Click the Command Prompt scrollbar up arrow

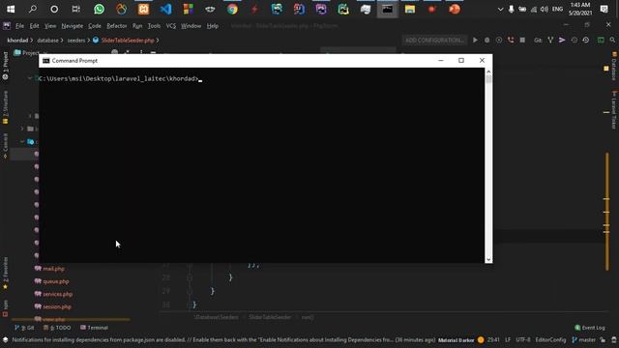(x=488, y=72)
